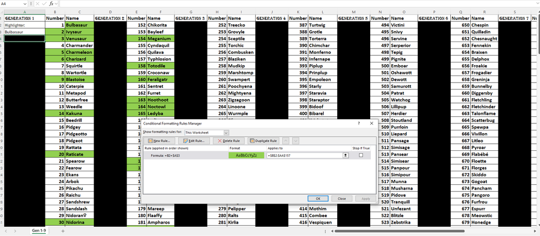
Task: Click the formula bar Cancel X icon
Action: [37, 3]
